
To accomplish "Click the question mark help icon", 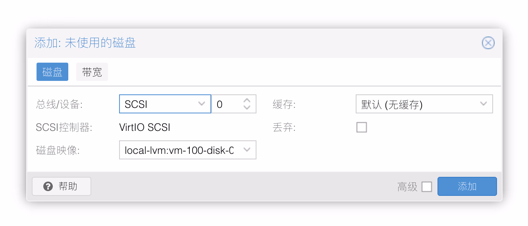I will click(x=48, y=186).
